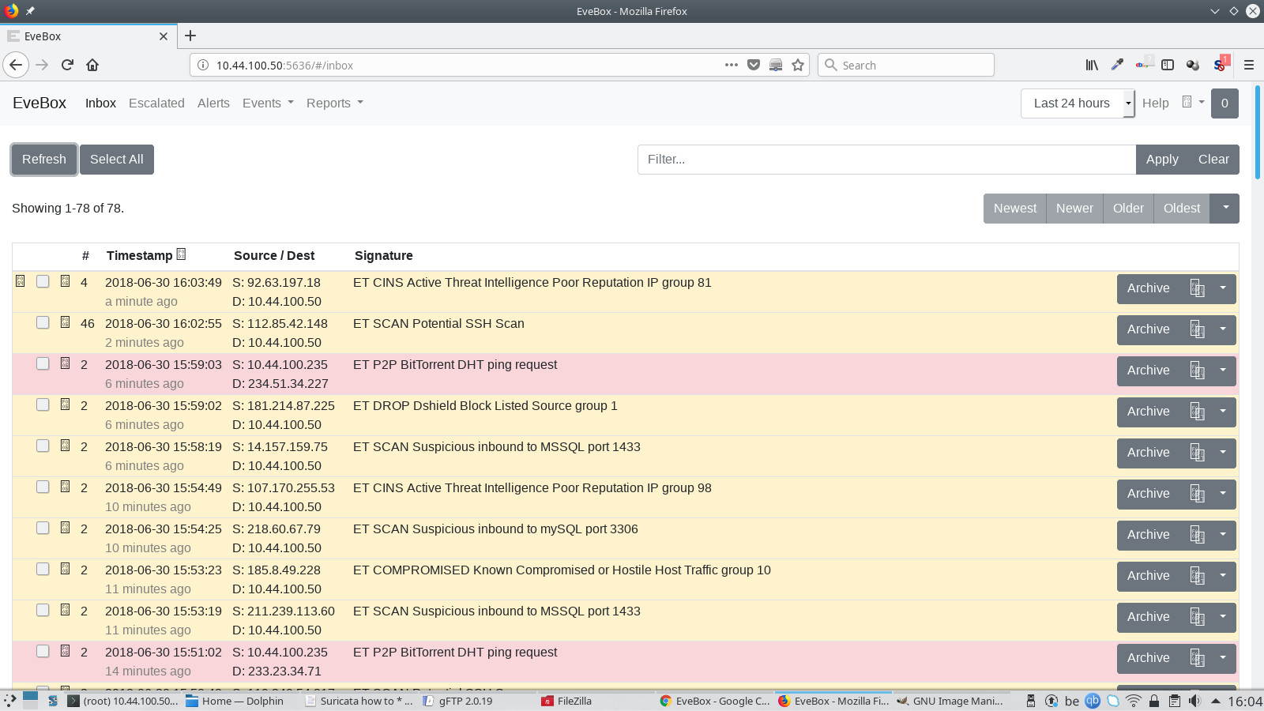Check the checkbox on the SSH Scan alert row
The height and width of the screenshot is (711, 1264).
pos(43,322)
